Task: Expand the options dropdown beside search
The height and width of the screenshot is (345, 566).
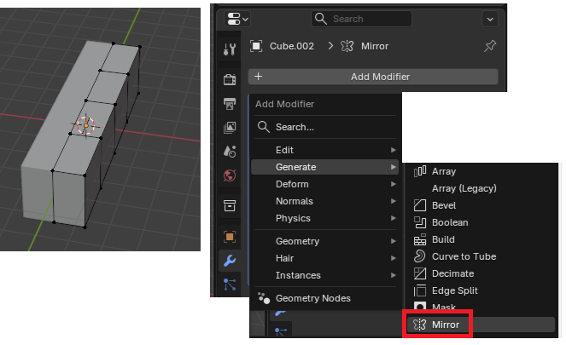Action: click(489, 19)
